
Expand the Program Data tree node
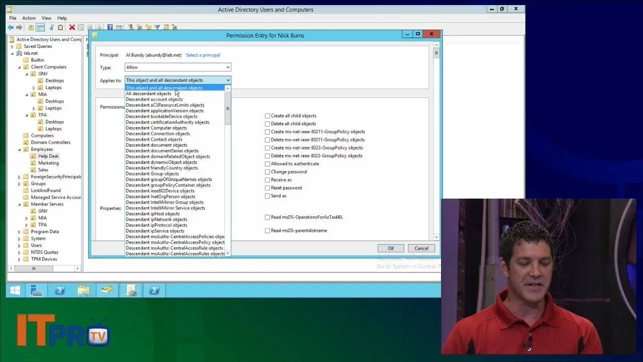point(20,232)
